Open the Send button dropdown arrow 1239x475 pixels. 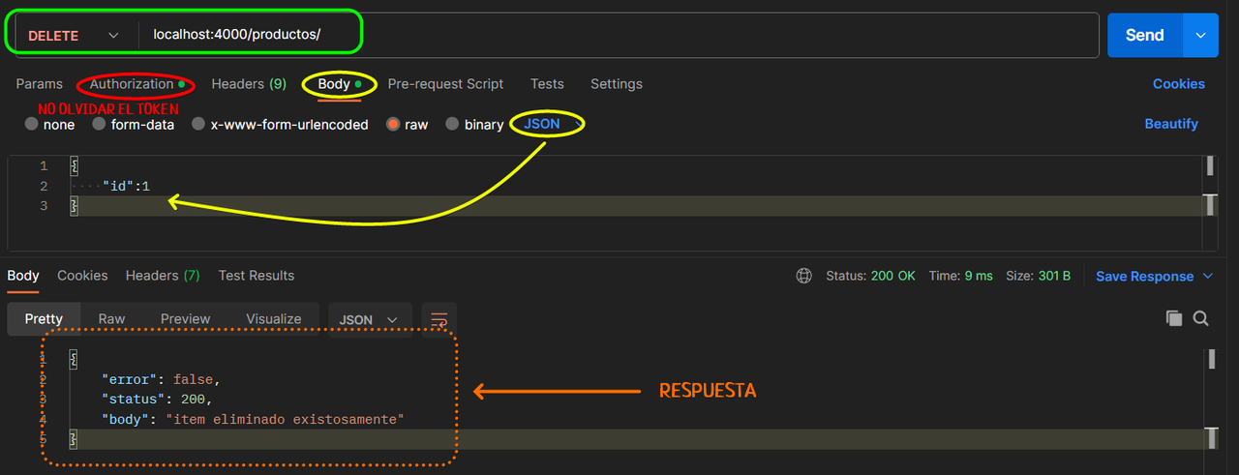pyautogui.click(x=1200, y=35)
